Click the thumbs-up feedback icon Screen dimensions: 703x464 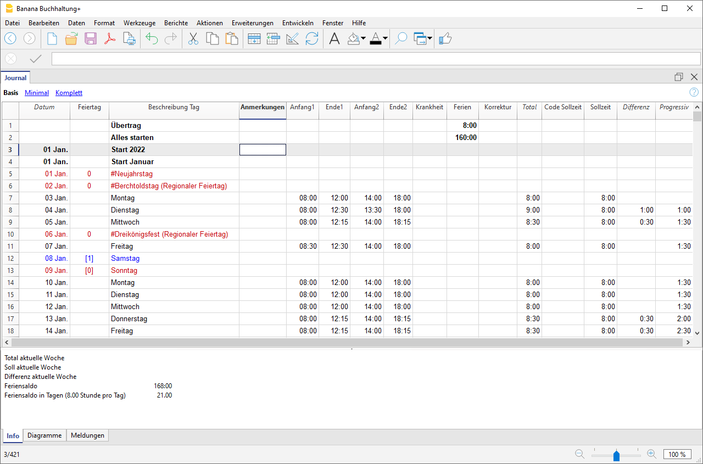coord(445,38)
